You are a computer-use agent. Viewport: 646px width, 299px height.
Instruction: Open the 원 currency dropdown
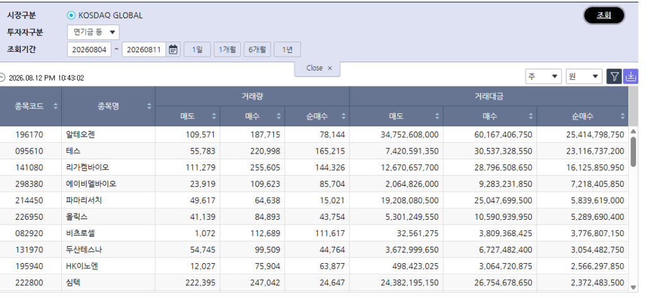[584, 77]
